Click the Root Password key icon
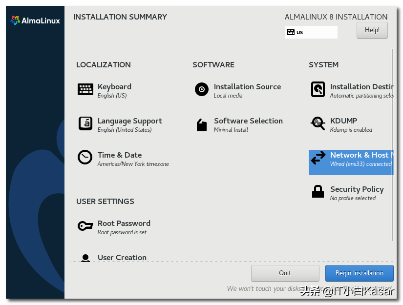Viewport: 403px width, 305px height. click(85, 226)
